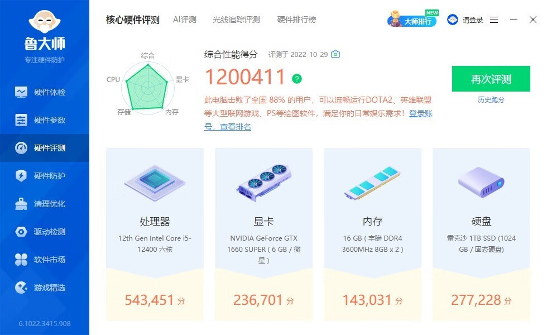Click the green question mark help icon
Screen dimensions: 547x335
point(297,79)
